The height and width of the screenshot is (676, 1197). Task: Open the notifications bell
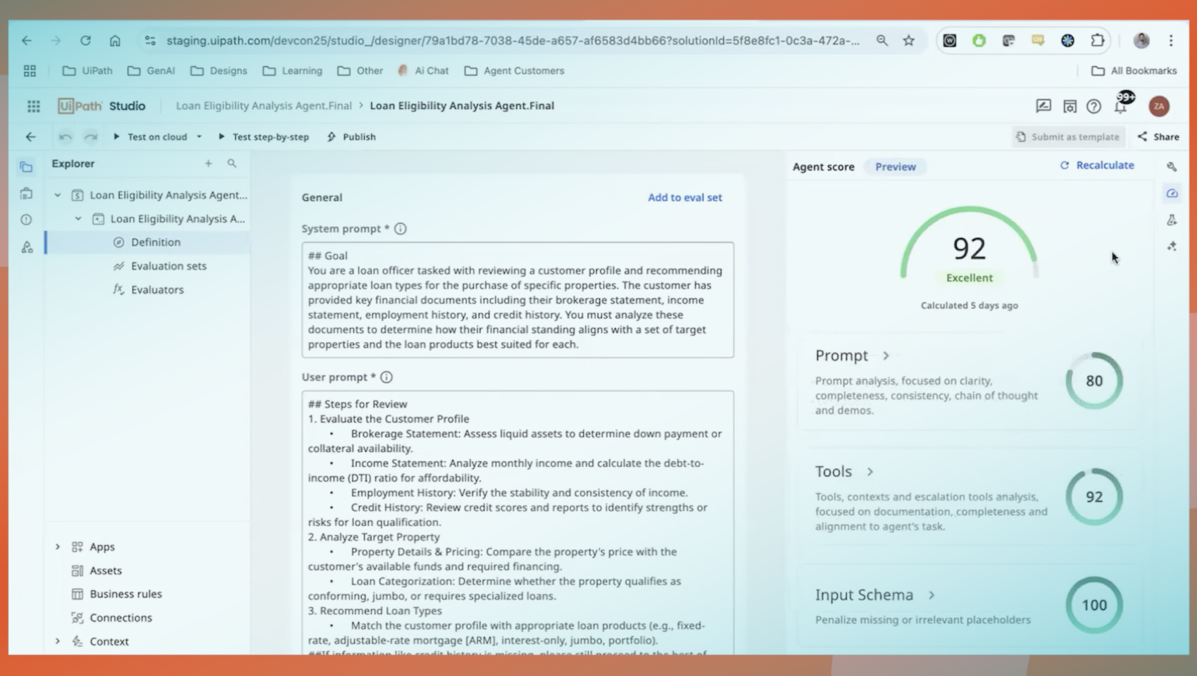(1120, 106)
